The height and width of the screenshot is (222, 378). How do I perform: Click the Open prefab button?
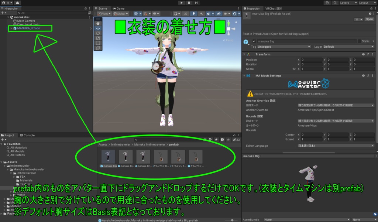pyautogui.click(x=369, y=19)
